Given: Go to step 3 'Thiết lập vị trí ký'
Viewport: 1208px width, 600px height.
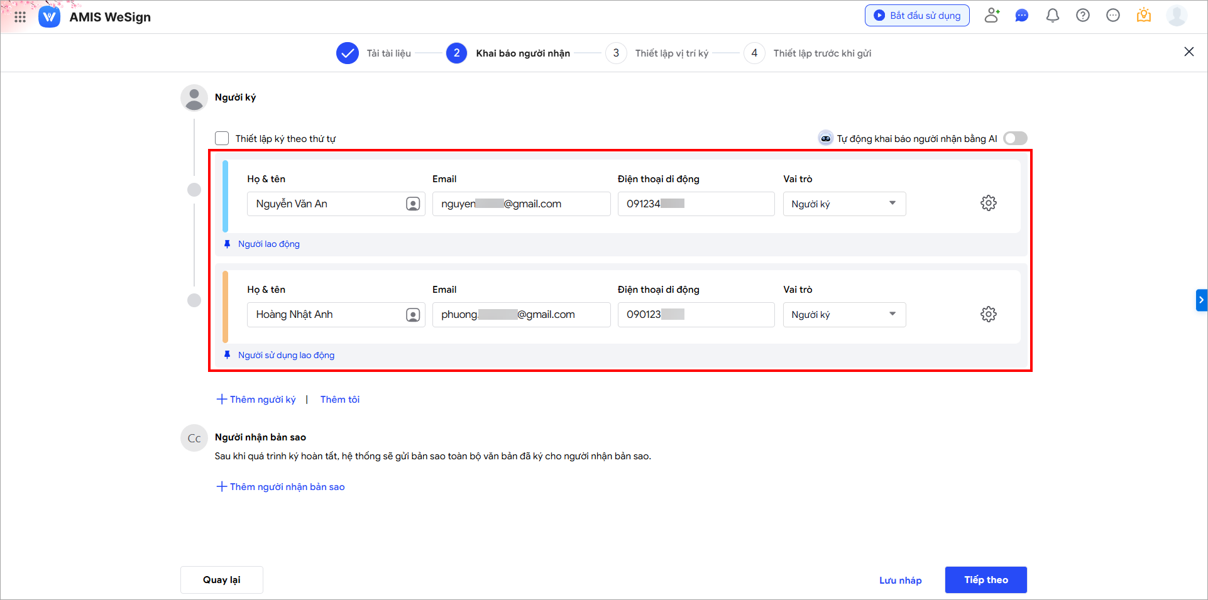Looking at the screenshot, I should tap(671, 53).
